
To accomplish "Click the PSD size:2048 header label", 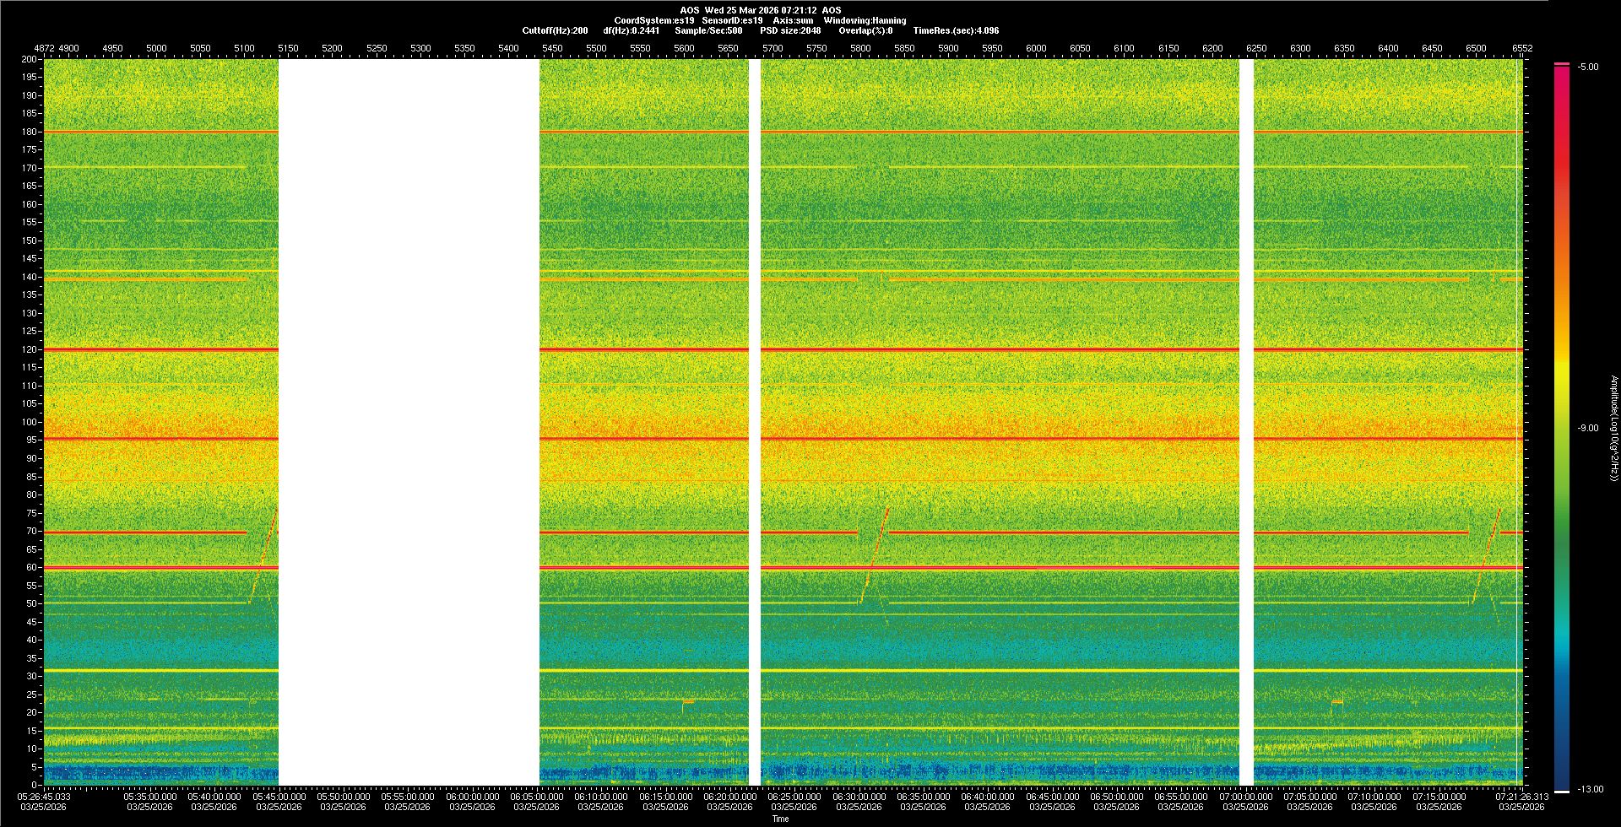I will (x=790, y=30).
